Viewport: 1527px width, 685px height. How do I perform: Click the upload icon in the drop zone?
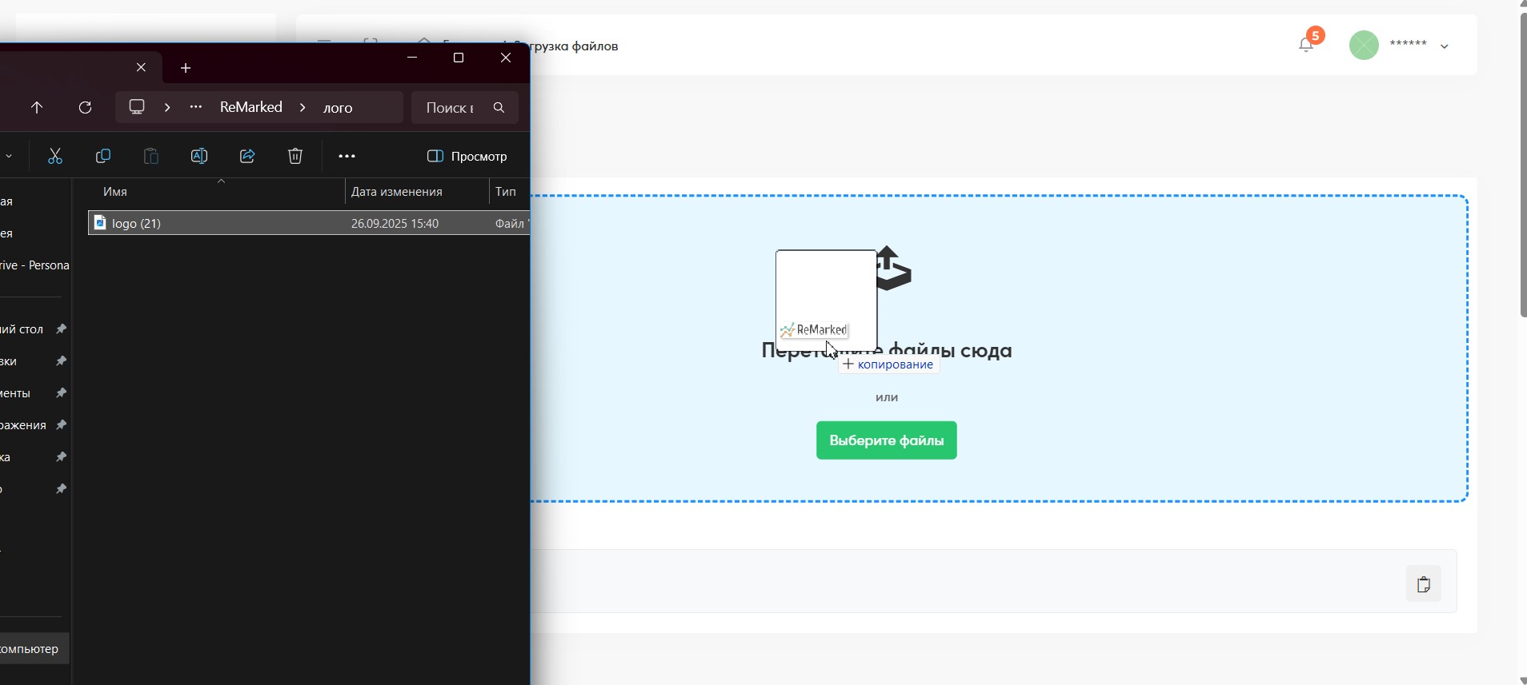[895, 269]
